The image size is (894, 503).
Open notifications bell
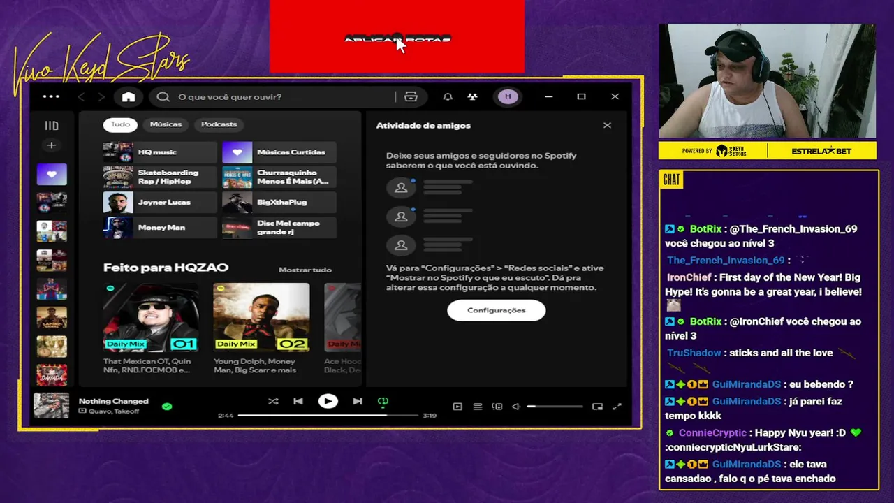(448, 97)
